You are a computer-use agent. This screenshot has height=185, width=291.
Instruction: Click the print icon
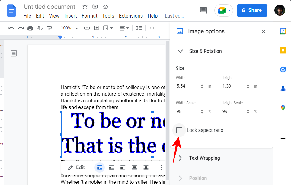30,28
